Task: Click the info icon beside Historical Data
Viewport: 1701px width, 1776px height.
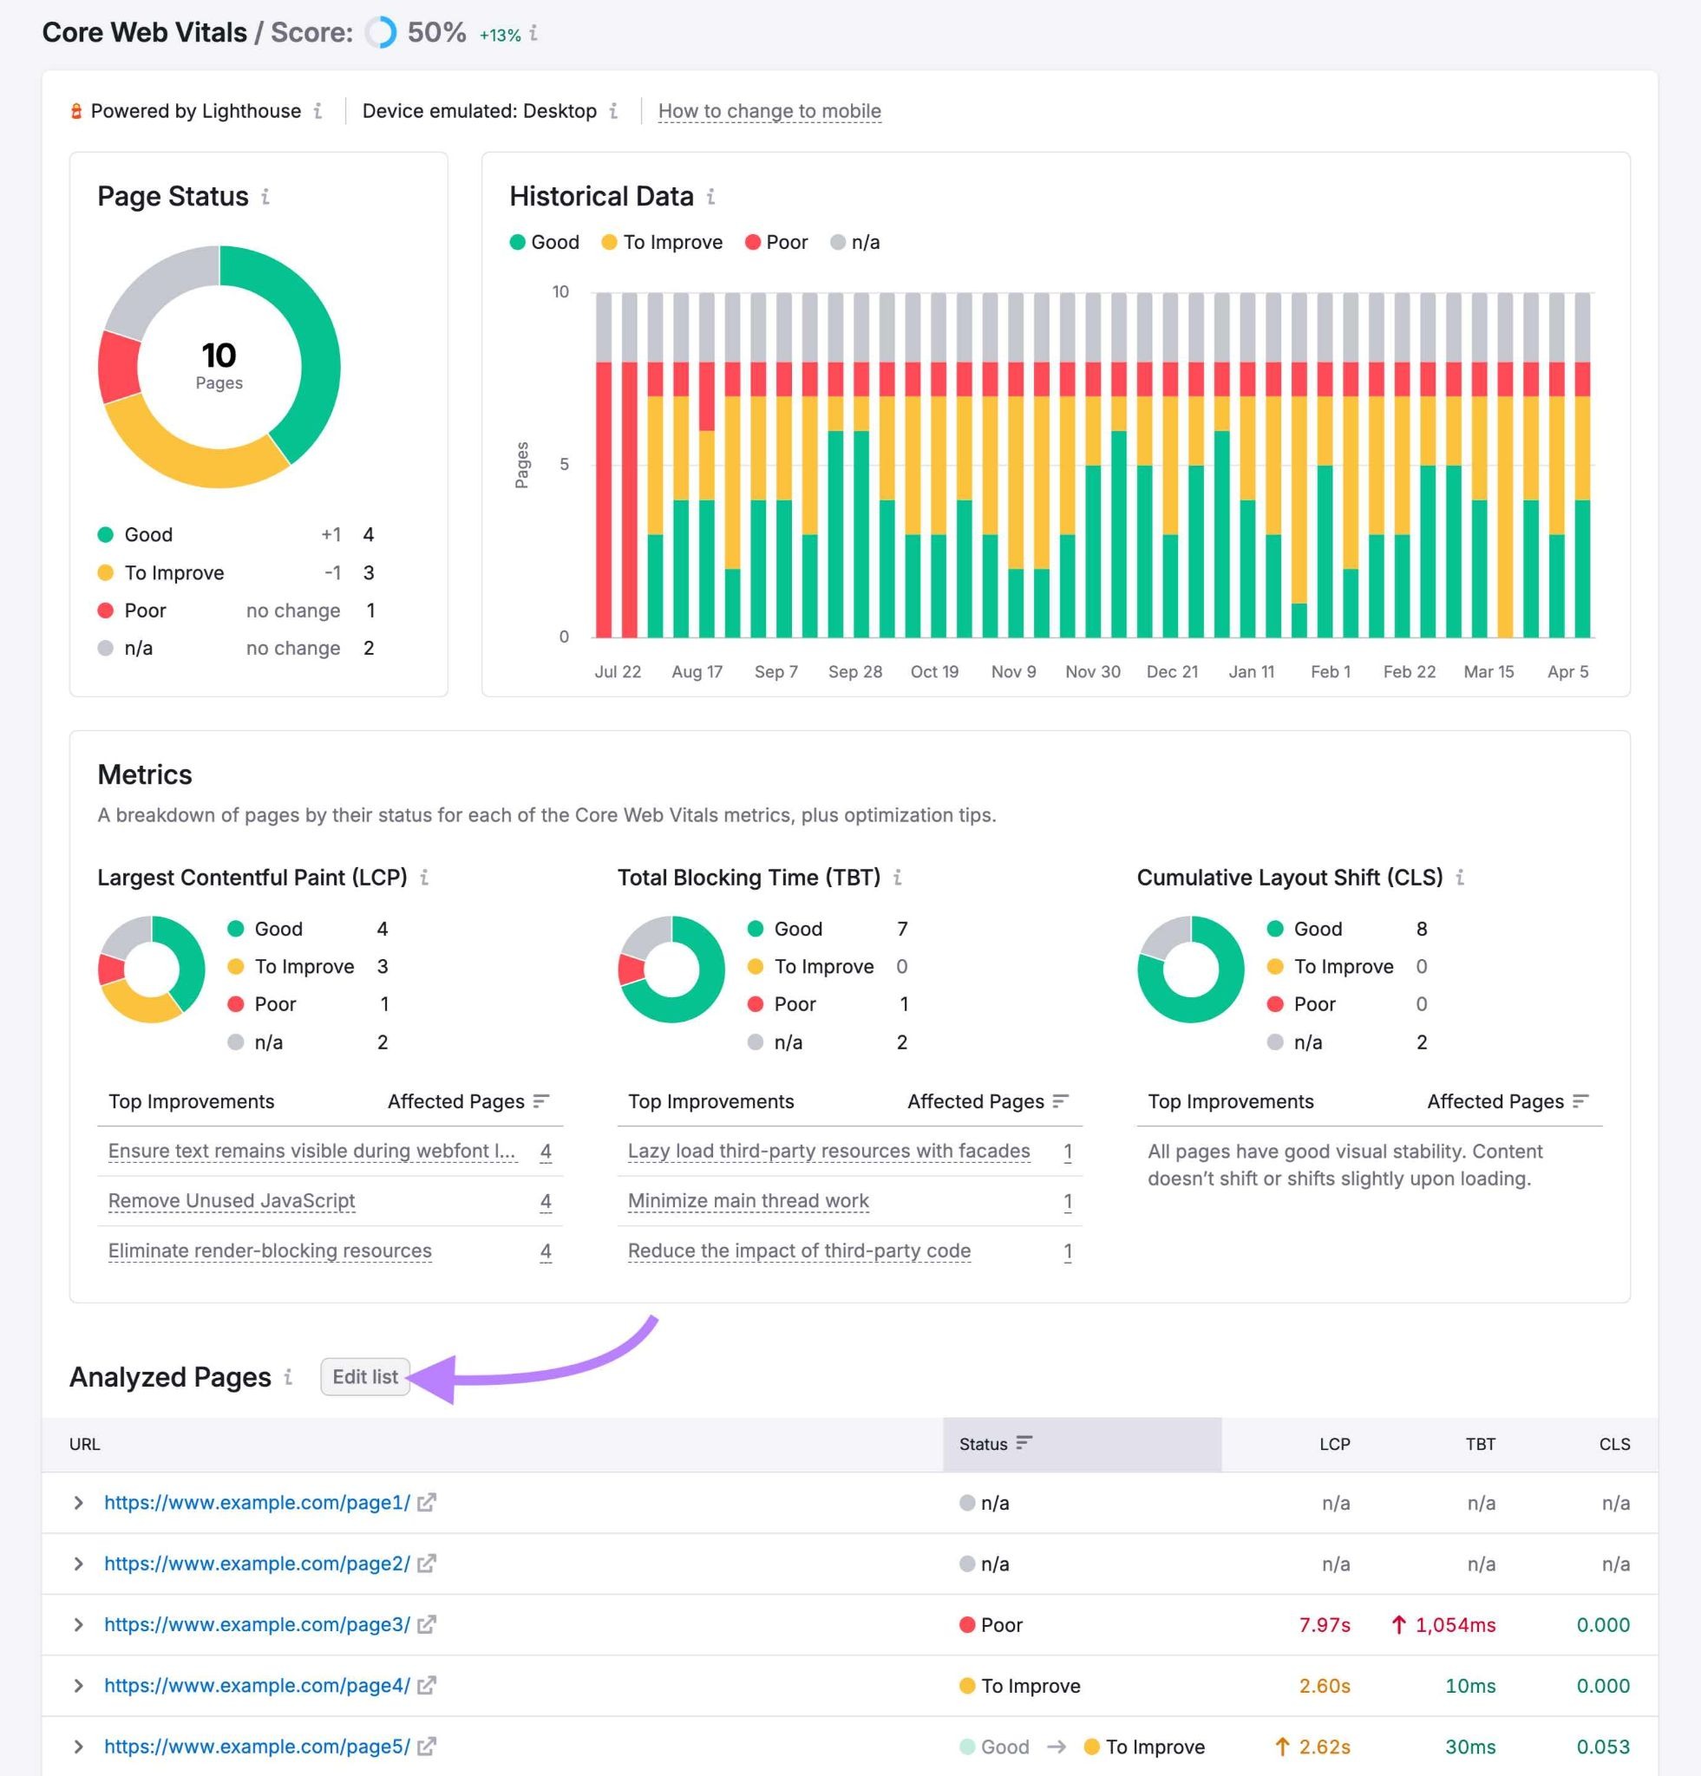Action: point(711,196)
